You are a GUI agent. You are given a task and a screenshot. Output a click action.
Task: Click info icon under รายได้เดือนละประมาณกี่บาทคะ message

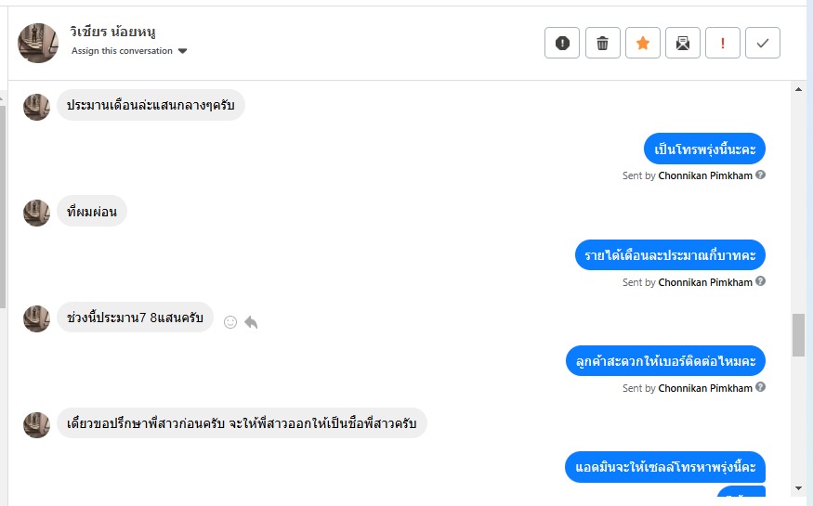761,281
